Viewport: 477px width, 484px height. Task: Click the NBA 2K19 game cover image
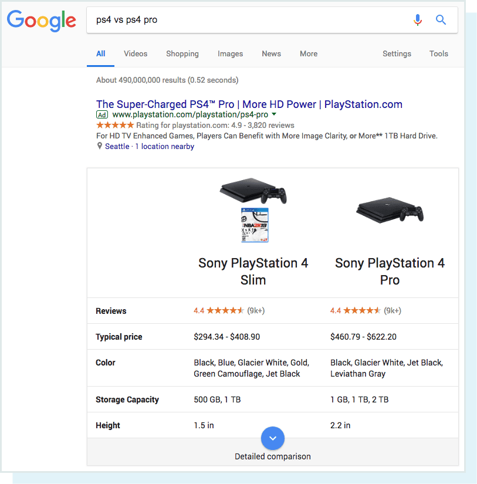click(253, 226)
